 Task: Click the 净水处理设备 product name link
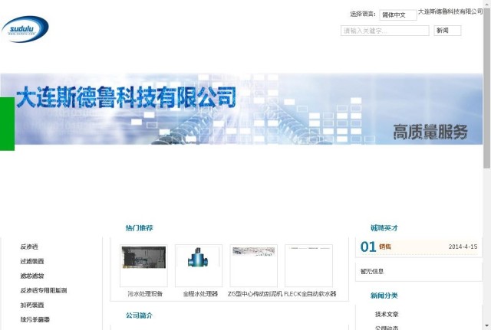145,294
